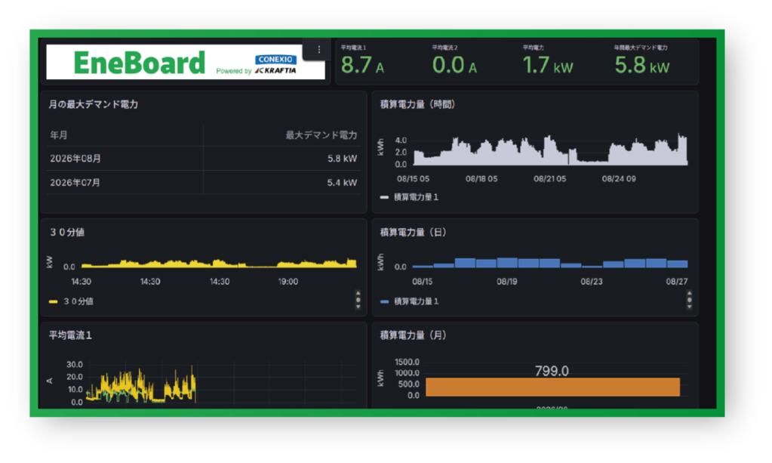Open the 積算電力量（月） panel title menu

tap(413, 335)
